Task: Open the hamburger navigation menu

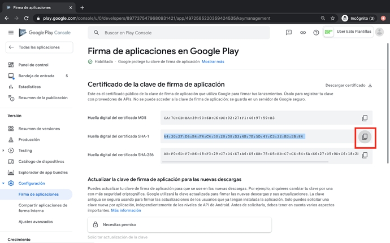Action: click(x=11, y=33)
